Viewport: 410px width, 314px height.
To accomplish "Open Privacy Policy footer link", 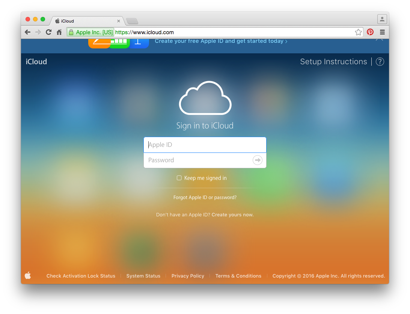I will point(188,276).
